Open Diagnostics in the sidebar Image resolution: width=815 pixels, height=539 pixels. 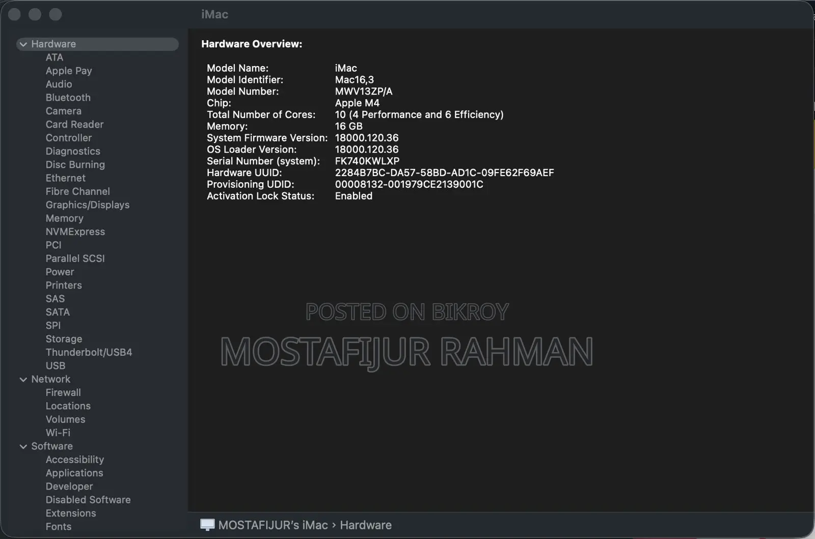click(73, 151)
